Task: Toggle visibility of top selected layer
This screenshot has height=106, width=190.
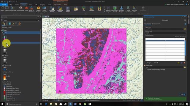Action: [4, 33]
